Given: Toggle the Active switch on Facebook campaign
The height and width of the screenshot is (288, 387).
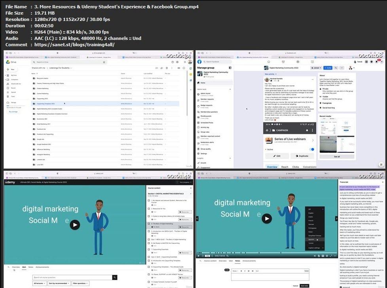Looking at the screenshot, I should (312, 149).
